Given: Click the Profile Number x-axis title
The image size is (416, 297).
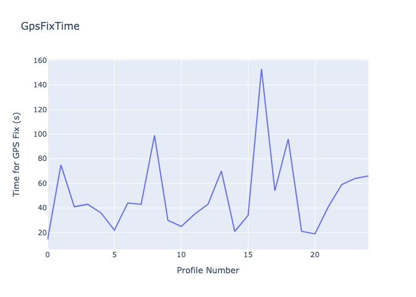Looking at the screenshot, I should pos(208,270).
